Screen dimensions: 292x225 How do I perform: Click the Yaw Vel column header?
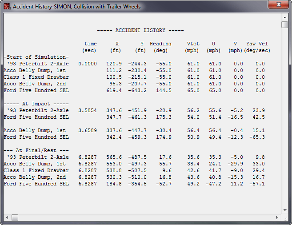[x=257, y=44]
